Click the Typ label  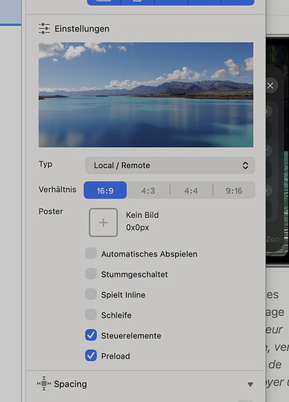click(46, 164)
